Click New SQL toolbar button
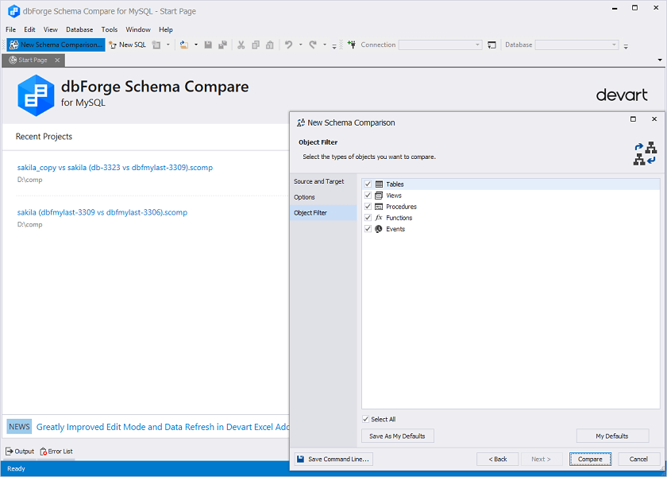Image resolution: width=667 pixels, height=477 pixels. [128, 45]
